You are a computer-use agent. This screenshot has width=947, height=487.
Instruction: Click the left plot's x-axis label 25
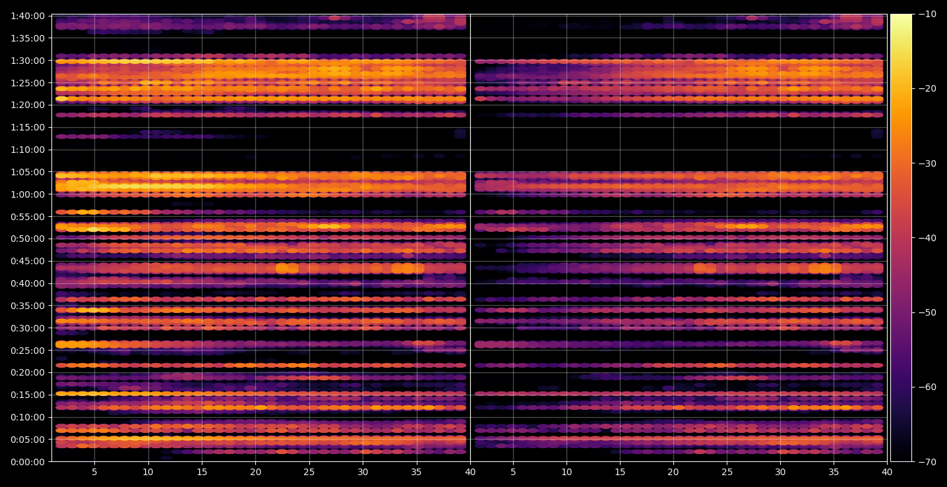pos(309,472)
